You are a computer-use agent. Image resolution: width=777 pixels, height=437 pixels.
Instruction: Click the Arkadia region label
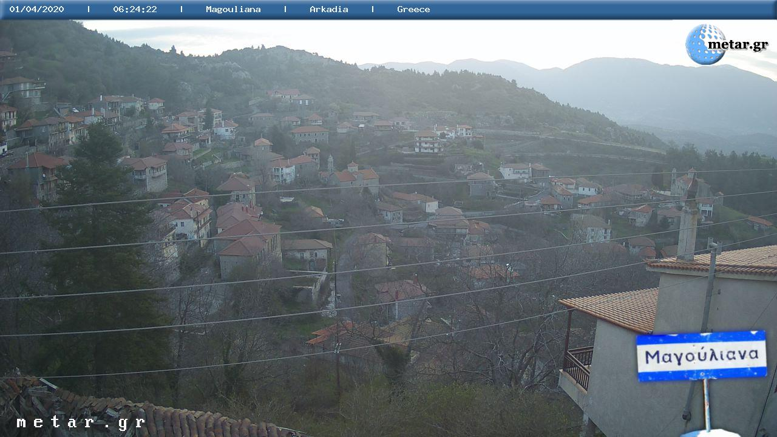[329, 9]
